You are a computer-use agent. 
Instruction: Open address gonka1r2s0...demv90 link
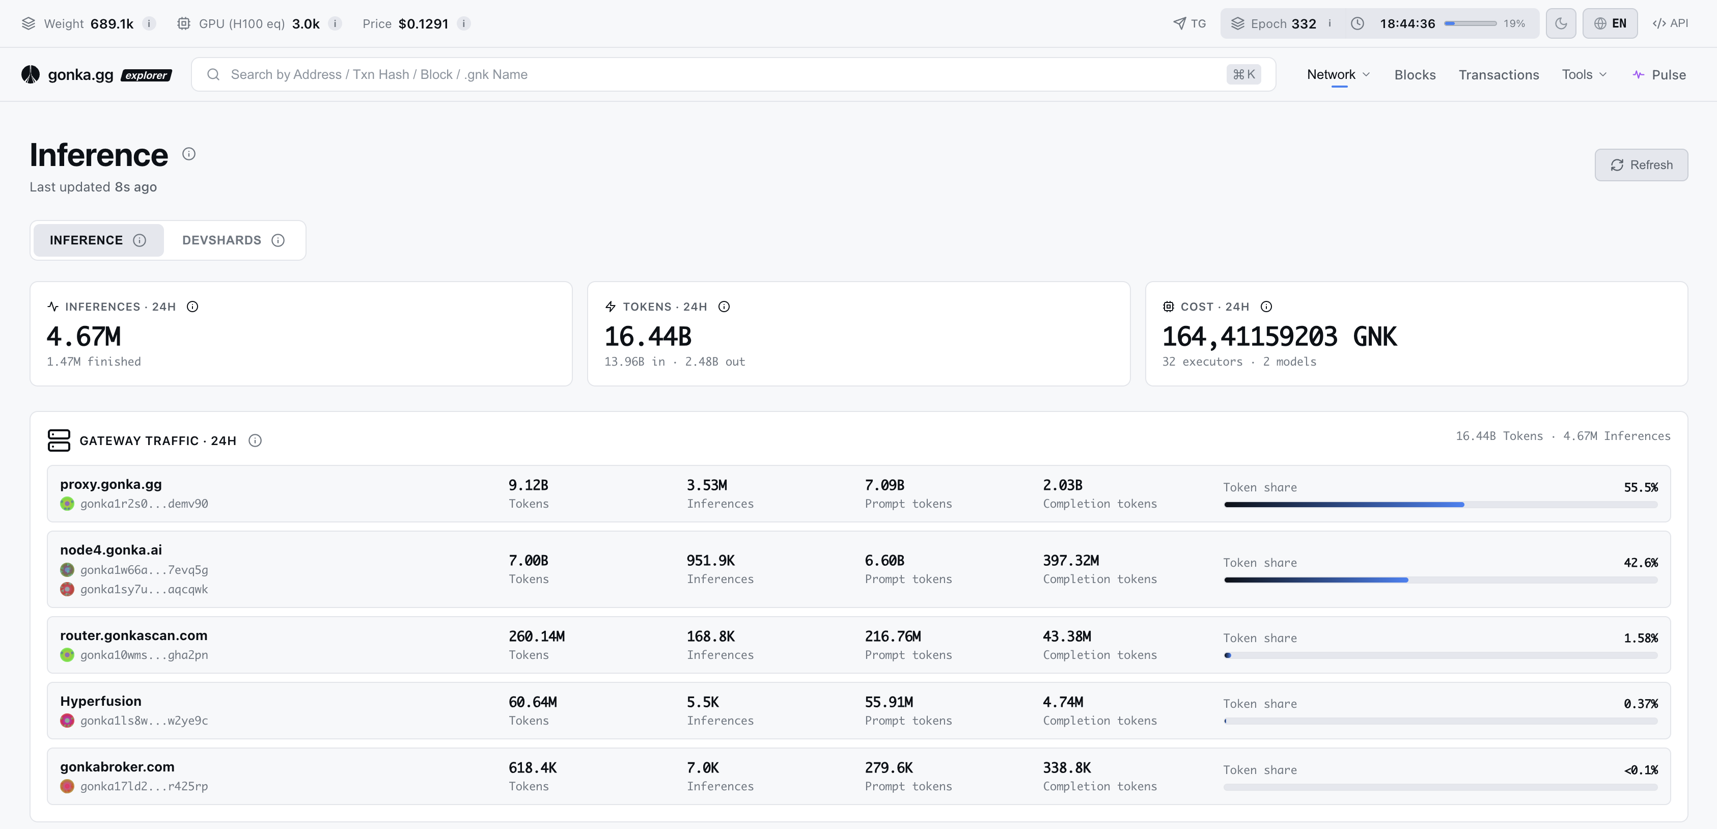pyautogui.click(x=144, y=504)
